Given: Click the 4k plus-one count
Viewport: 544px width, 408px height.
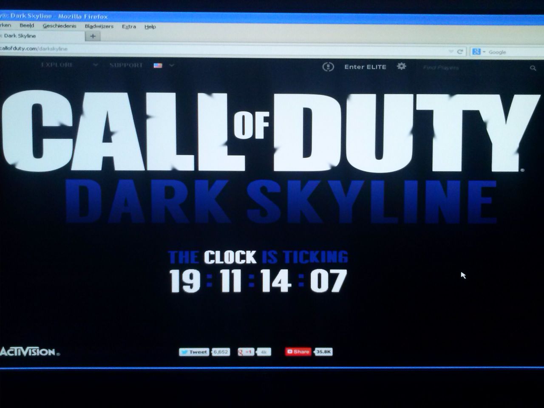Looking at the screenshot, I should (263, 352).
